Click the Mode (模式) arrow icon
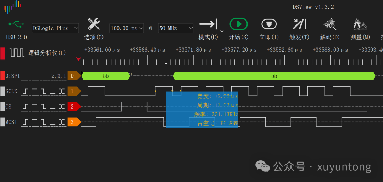Viewport: 383px width, 182px height. click(x=209, y=24)
